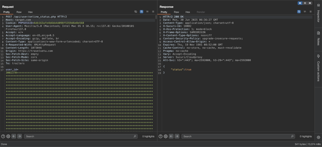The image size is (322, 147).
Task: Select the combined tabbed layout button
Action: coord(310,3)
